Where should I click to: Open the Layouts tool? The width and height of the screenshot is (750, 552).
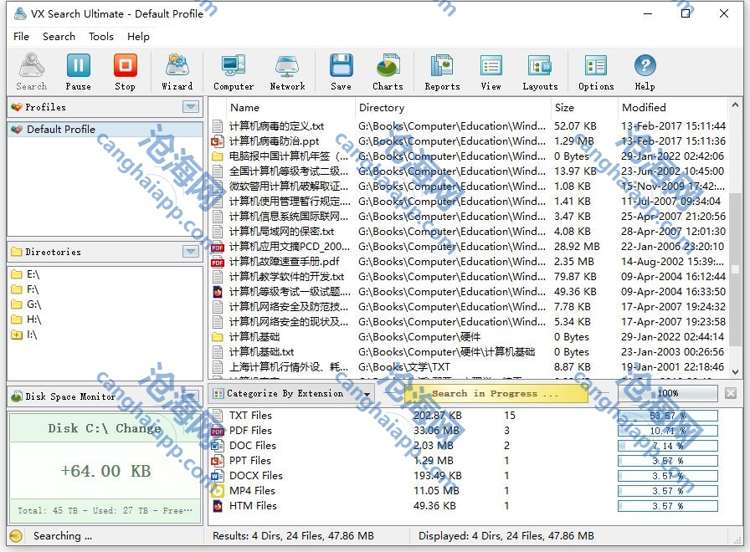pos(540,71)
